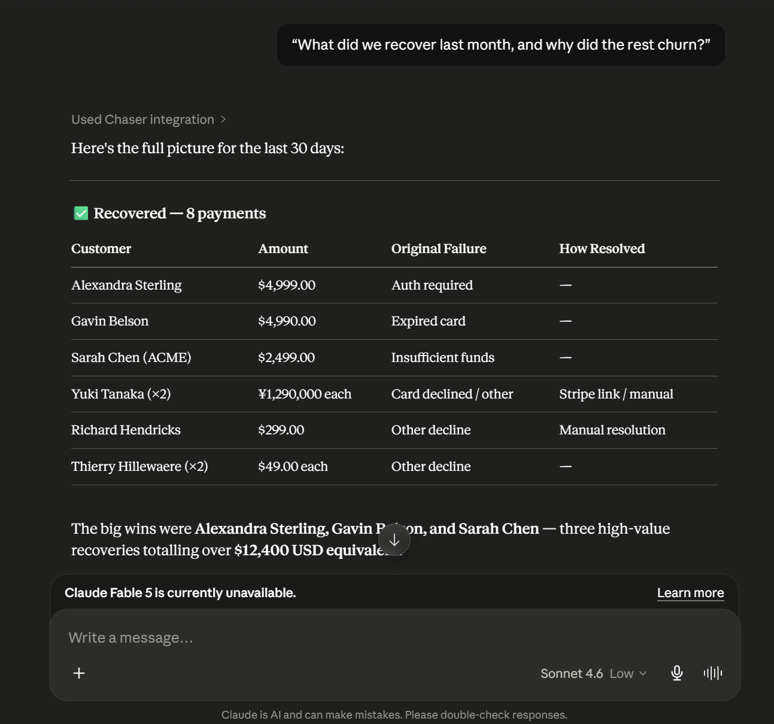Expand the Used Chaser integration chevron
The width and height of the screenshot is (774, 724).
(223, 120)
